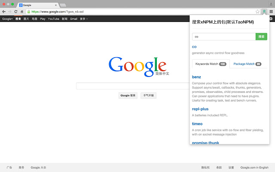Switch to Google.com in English

tap(254, 167)
